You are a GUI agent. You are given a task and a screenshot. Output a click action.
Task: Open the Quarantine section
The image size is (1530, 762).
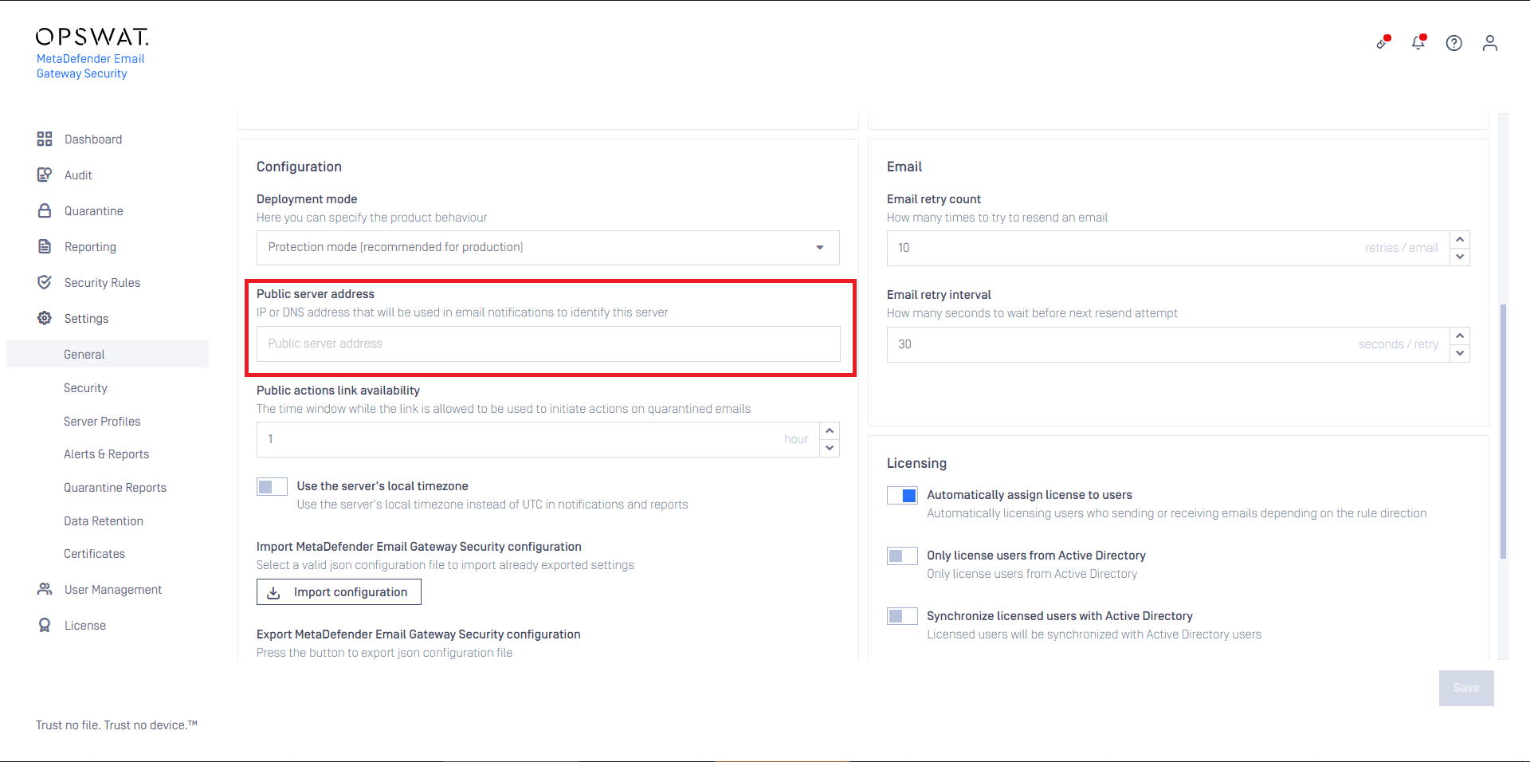(x=94, y=210)
